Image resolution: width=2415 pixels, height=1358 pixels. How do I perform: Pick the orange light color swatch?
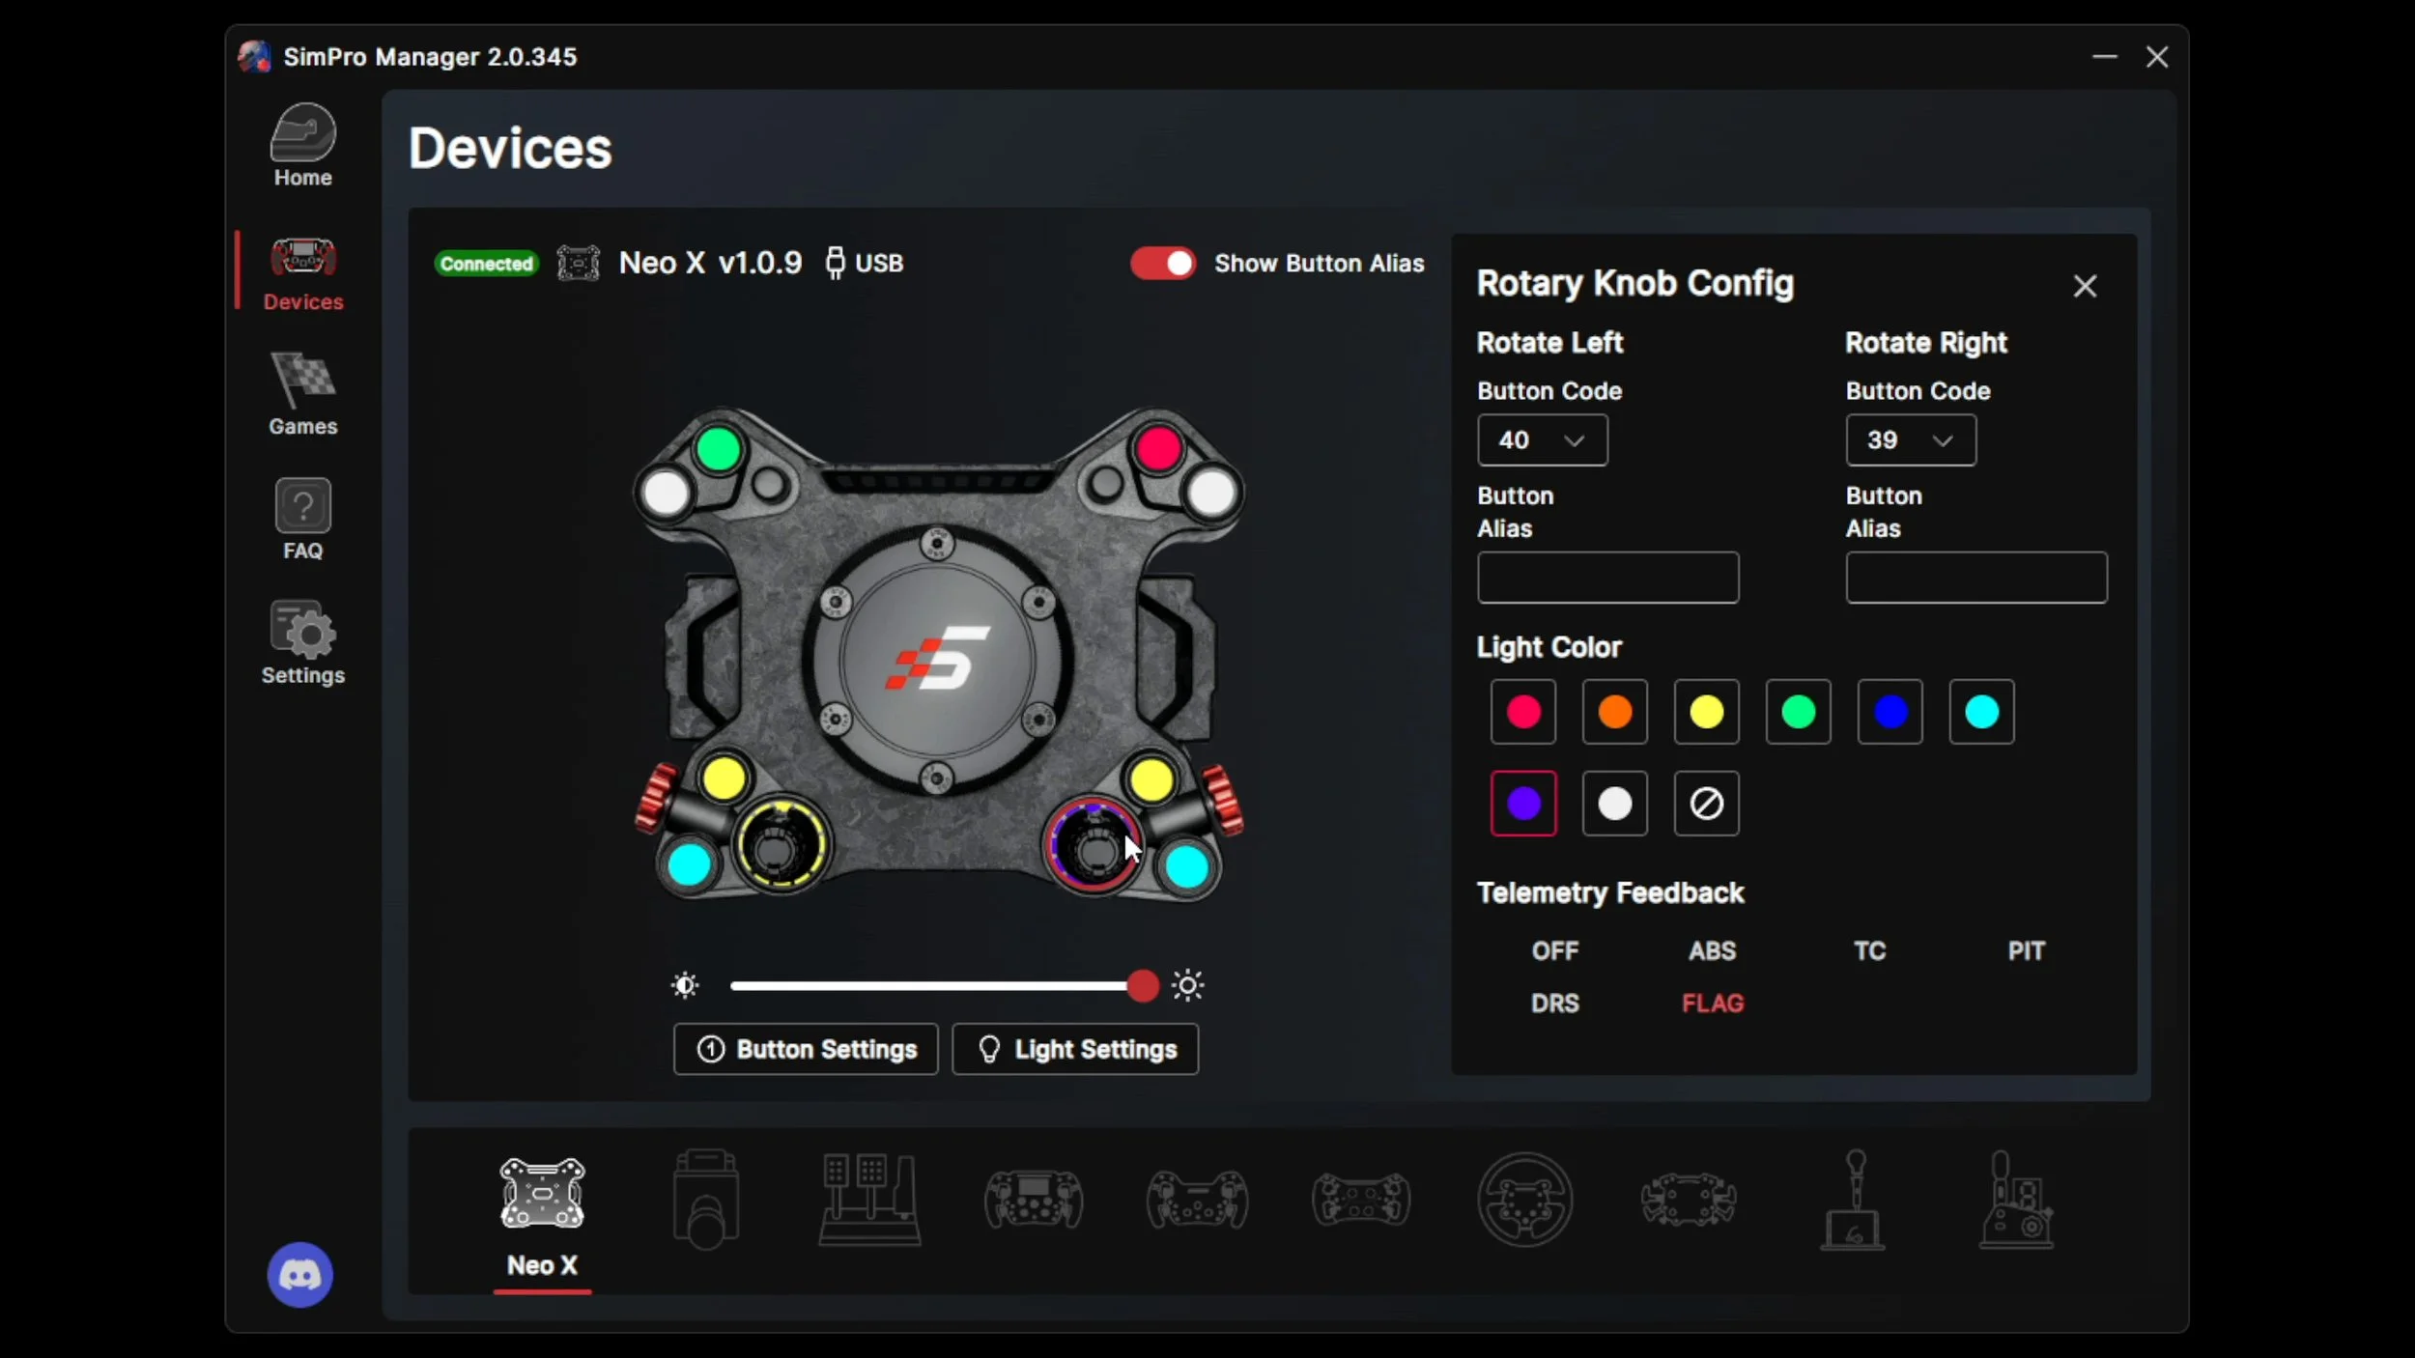coord(1614,712)
